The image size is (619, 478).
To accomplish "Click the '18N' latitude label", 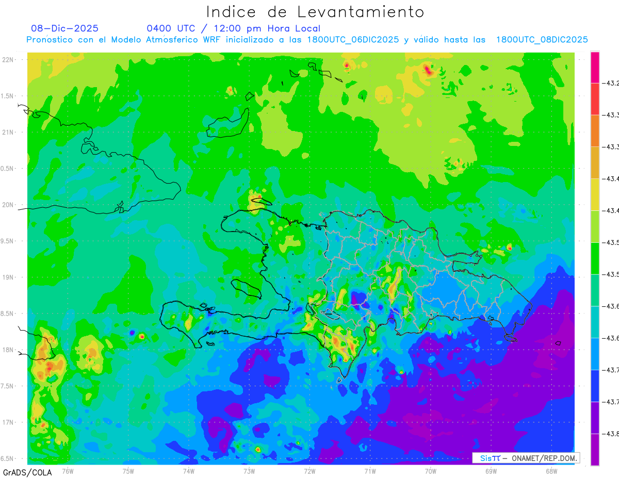I will 9,350.
